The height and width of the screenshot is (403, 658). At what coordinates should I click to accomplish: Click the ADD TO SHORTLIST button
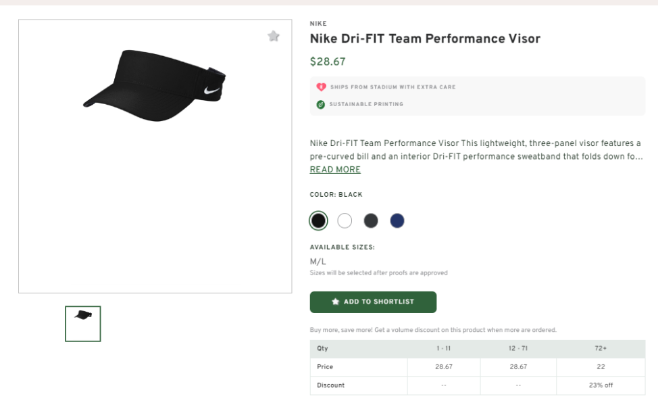373,302
